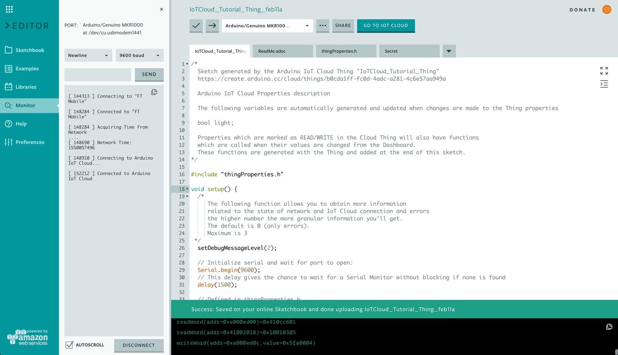Click the serial message input field
Screen dimensions: 618x355
coord(97,75)
